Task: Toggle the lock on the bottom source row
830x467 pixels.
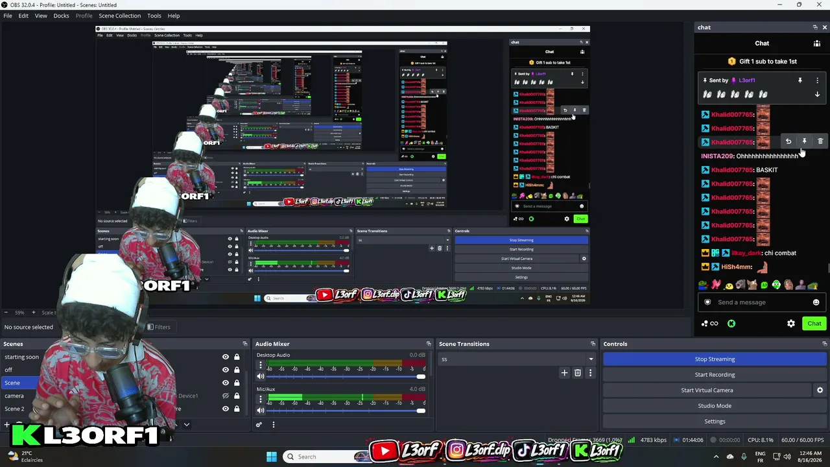Action: coord(237,409)
